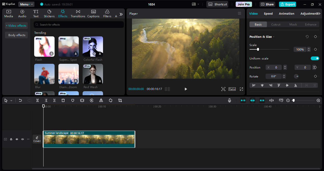Screen dimensions: 324x171
Task: Toggle main track magnet
Action: tap(243, 100)
